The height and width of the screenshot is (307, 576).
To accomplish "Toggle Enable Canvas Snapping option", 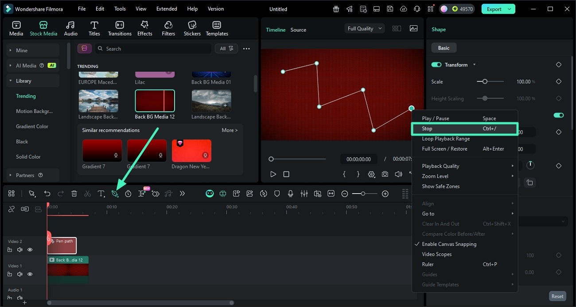I will pos(449,244).
